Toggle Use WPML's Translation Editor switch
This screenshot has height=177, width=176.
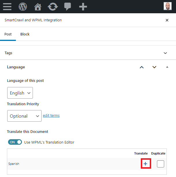[15, 142]
